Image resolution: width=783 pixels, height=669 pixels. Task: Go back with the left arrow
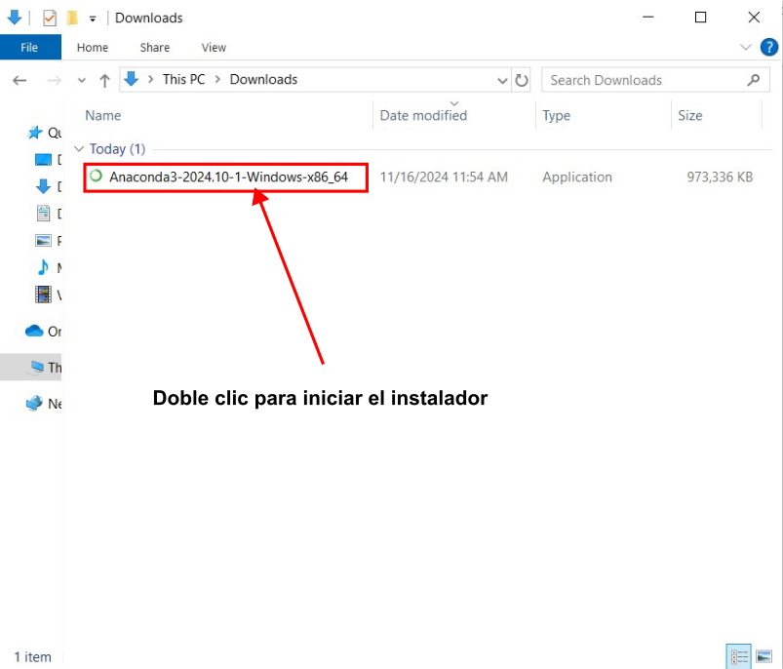(20, 80)
